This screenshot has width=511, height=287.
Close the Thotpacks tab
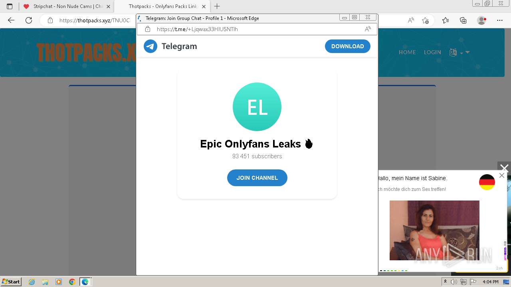(x=204, y=6)
